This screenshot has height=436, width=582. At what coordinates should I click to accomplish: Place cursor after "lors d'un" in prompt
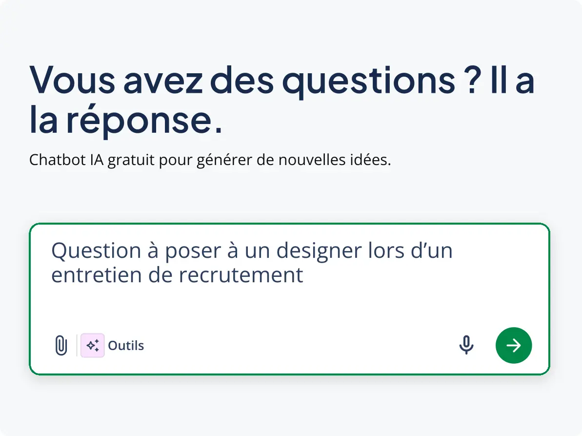point(454,251)
